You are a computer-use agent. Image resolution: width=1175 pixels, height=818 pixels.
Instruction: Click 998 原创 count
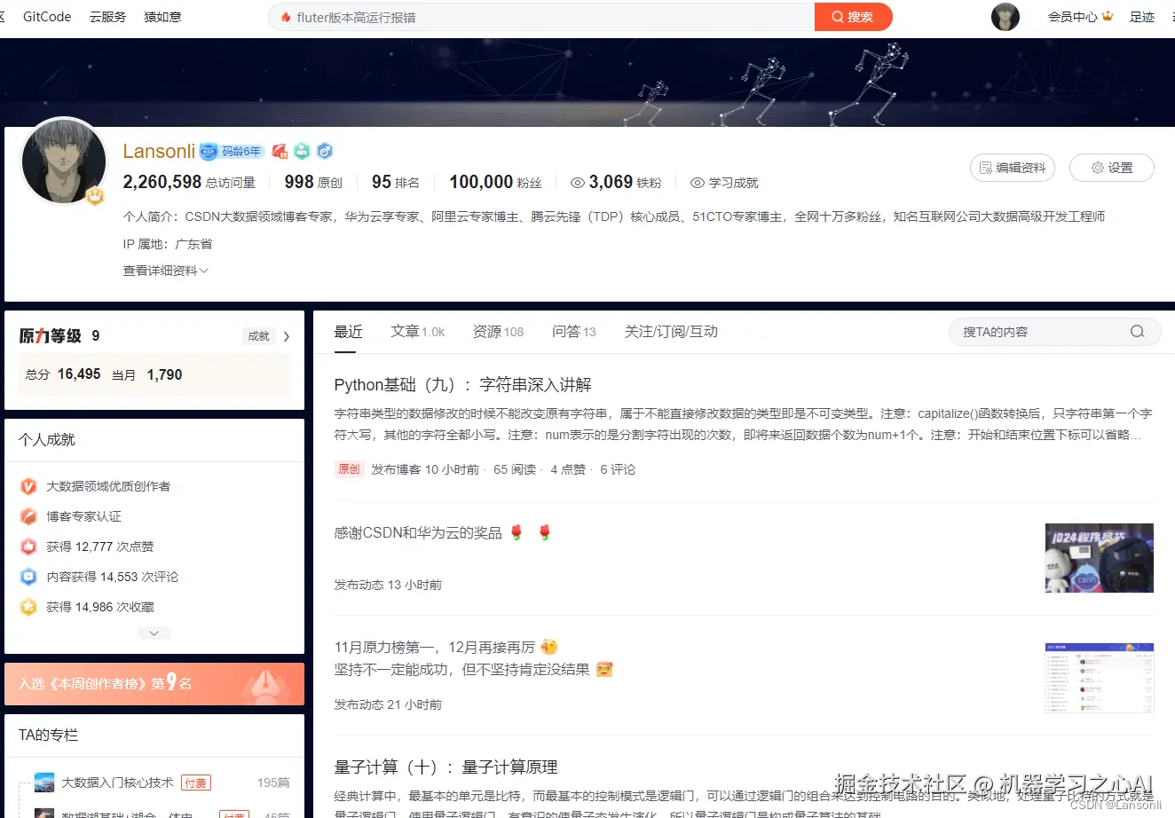click(x=313, y=182)
